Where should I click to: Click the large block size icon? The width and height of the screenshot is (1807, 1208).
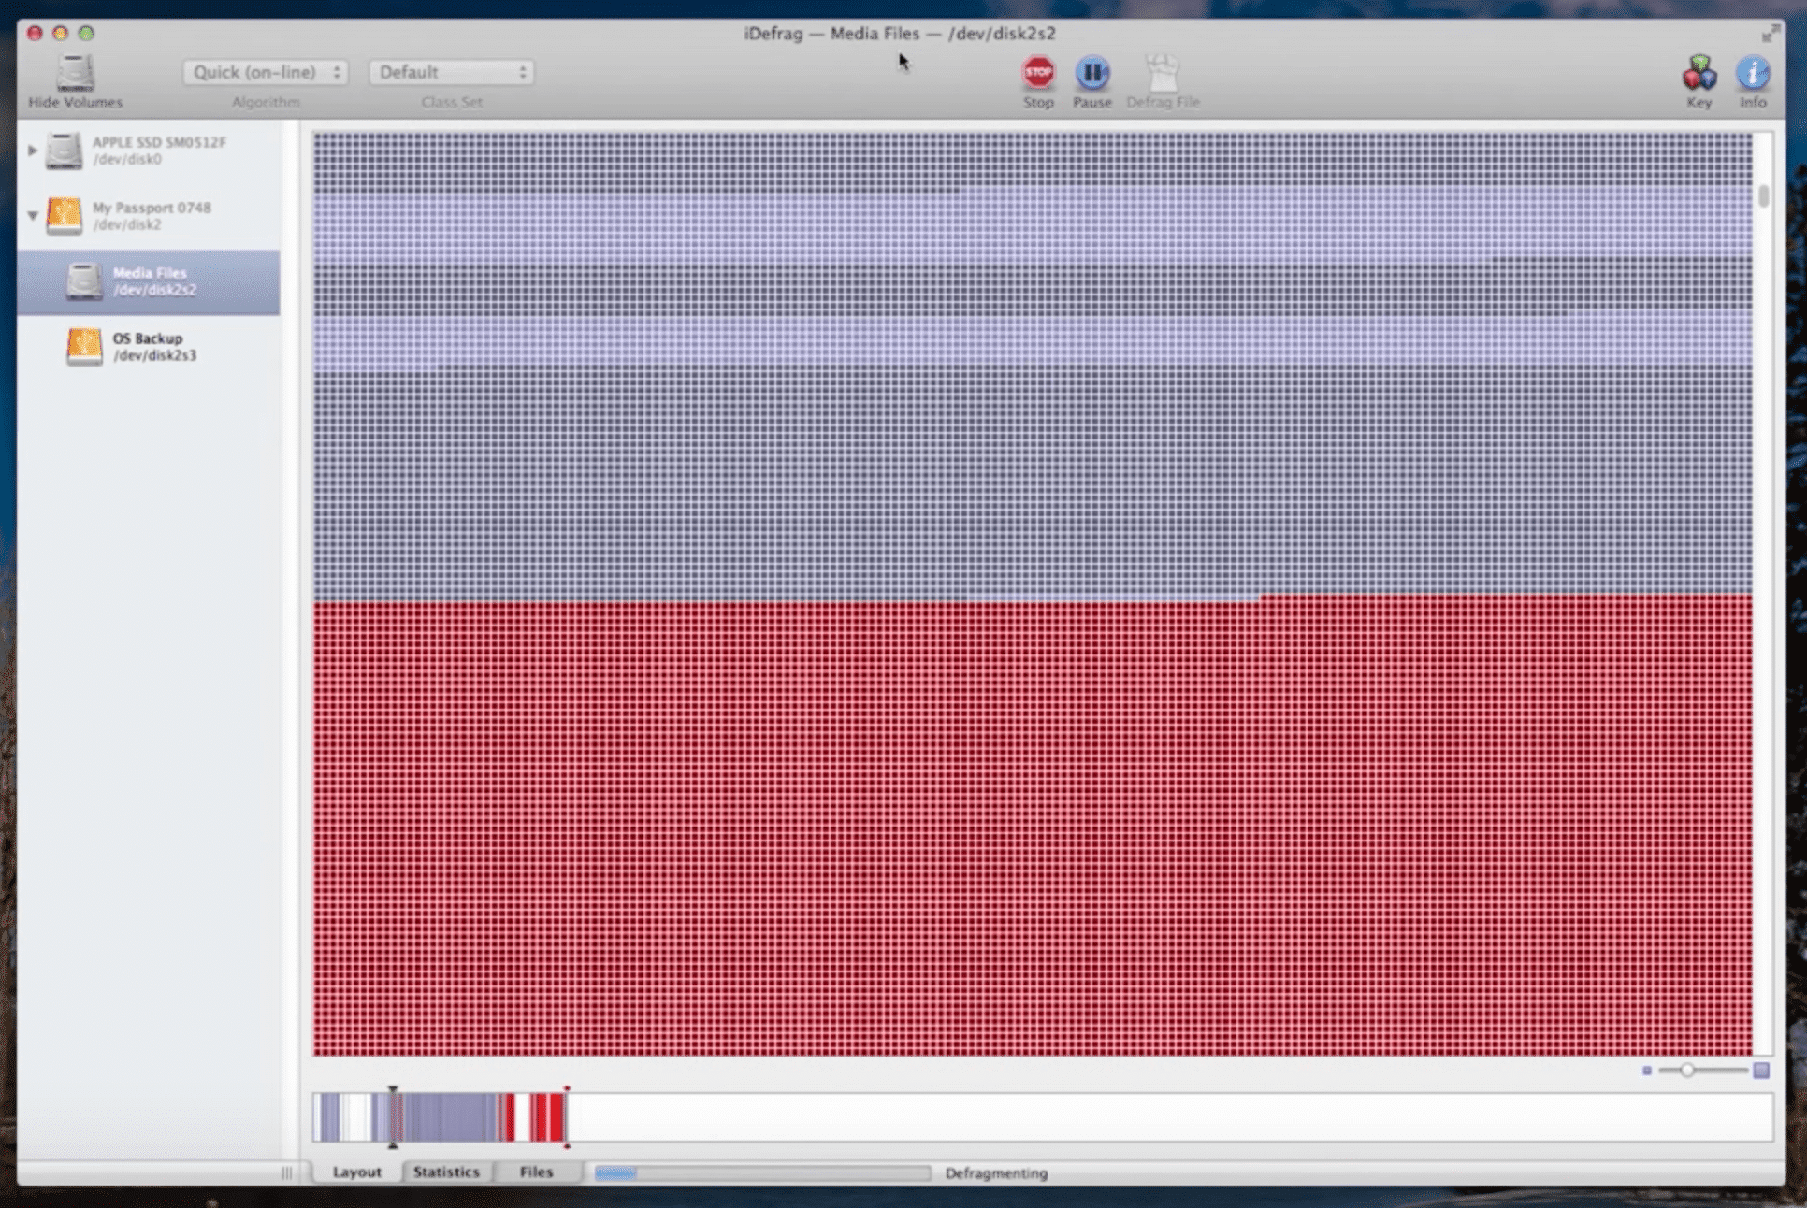[x=1761, y=1070]
